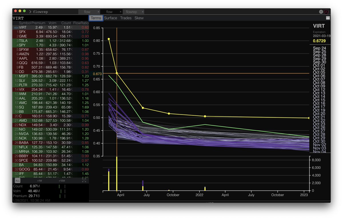This screenshot has width=343, height=219.
Task: Click the tallest yellow volume bar
Action: click(117, 174)
